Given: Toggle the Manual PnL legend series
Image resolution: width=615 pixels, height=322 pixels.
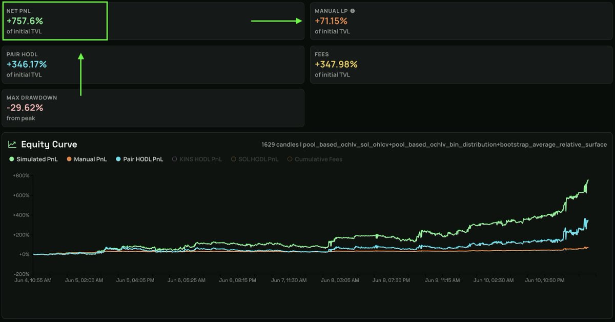Looking at the screenshot, I should pos(87,159).
